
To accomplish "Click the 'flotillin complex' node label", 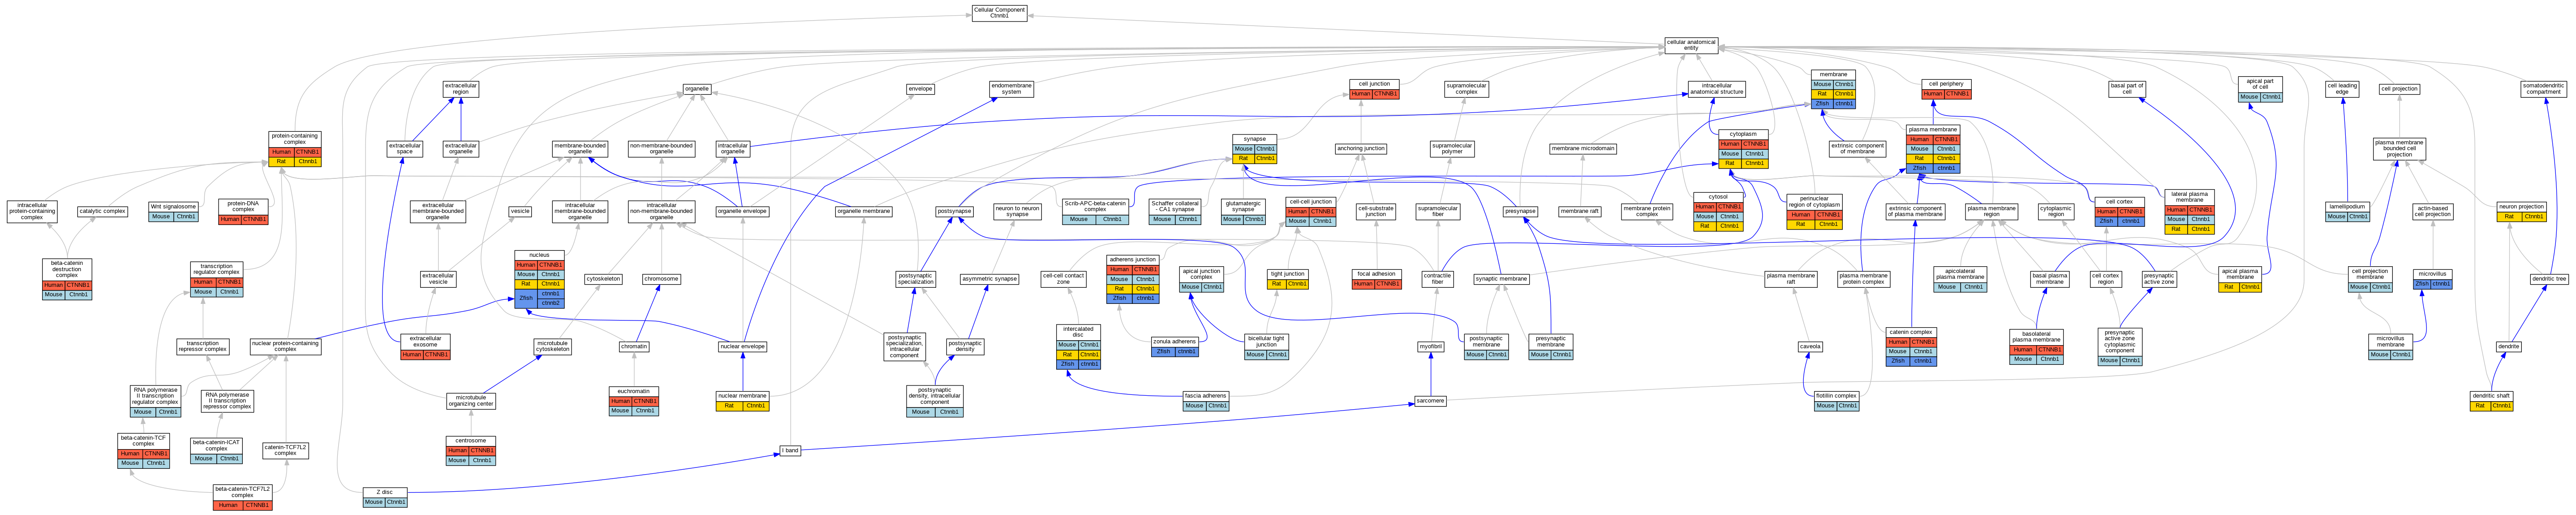I will tap(1836, 396).
